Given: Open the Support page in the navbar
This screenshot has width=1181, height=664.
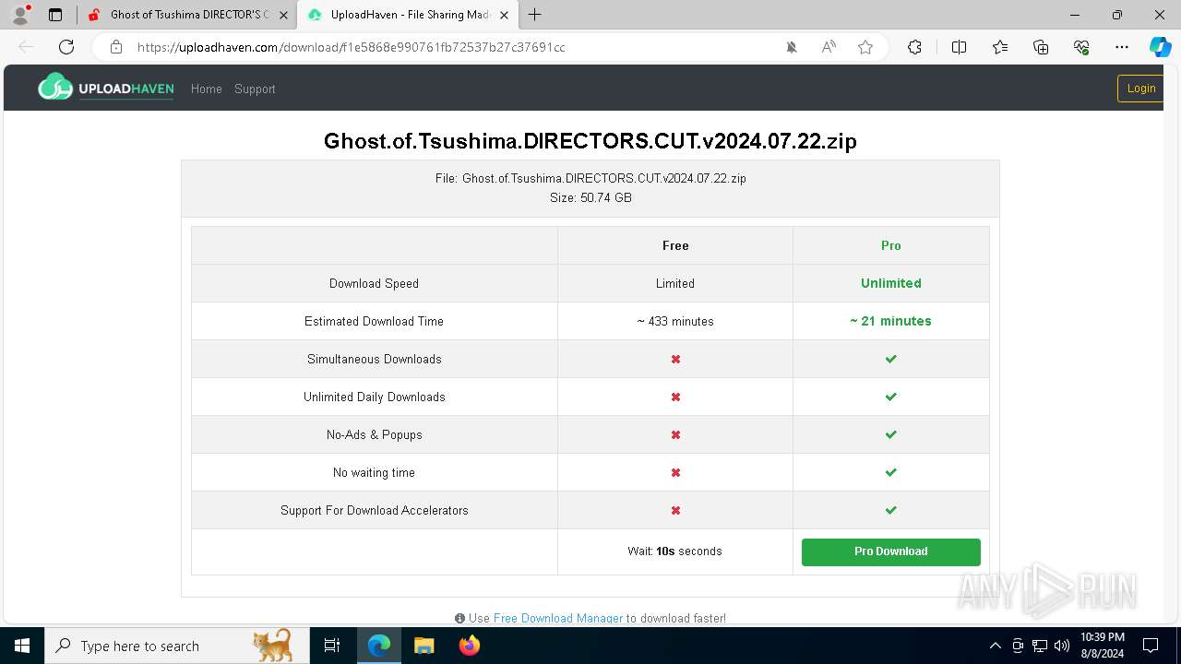Looking at the screenshot, I should click(x=255, y=89).
